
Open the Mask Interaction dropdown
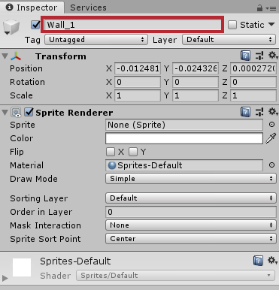coord(191,225)
